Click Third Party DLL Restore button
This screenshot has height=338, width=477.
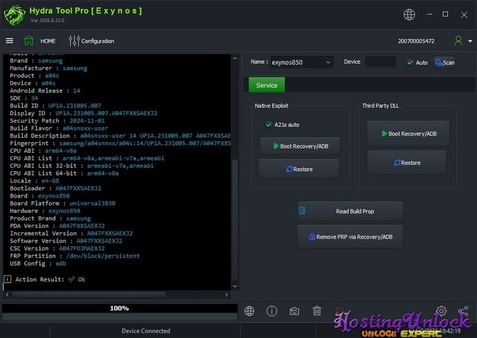point(407,163)
